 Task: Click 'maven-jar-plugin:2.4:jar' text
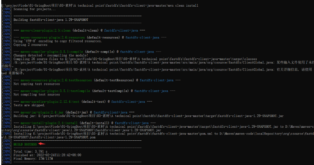[x=42, y=112]
